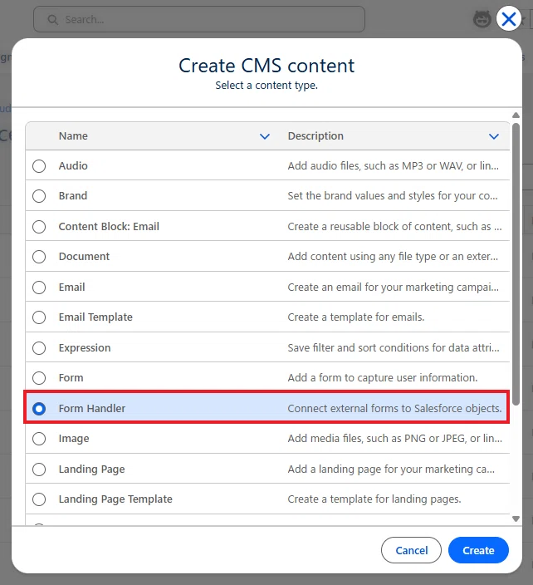Screen dimensions: 533x585
Task: Click the search magnifier icon
Action: pyautogui.click(x=52, y=19)
